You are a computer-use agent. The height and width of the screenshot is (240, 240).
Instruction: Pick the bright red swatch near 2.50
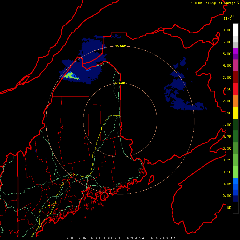click(x=235, y=89)
